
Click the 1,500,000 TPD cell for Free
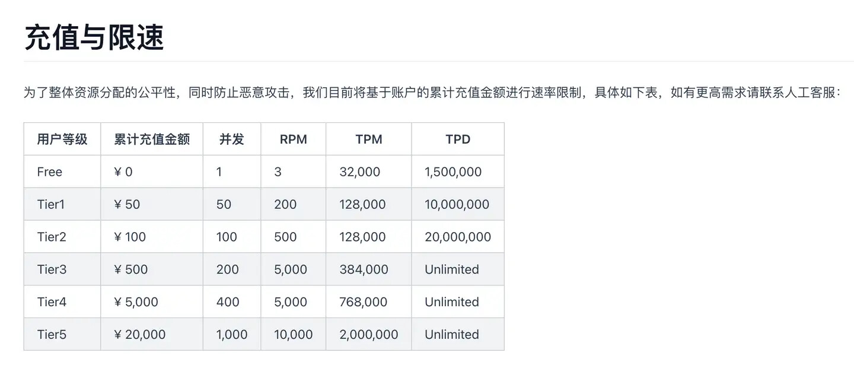pos(453,172)
